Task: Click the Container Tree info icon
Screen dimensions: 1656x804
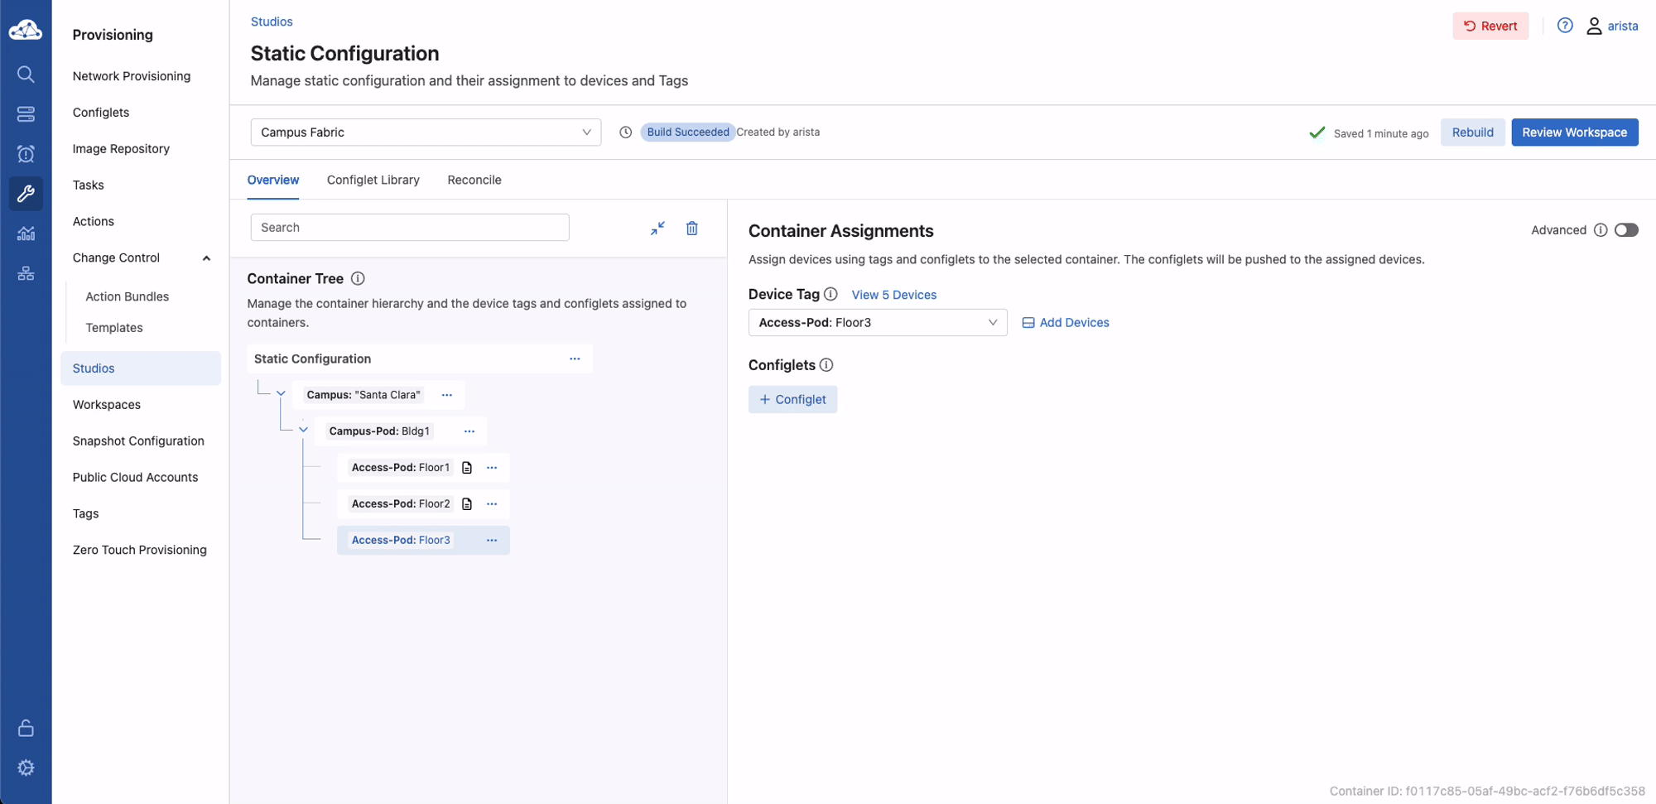Action: point(358,279)
